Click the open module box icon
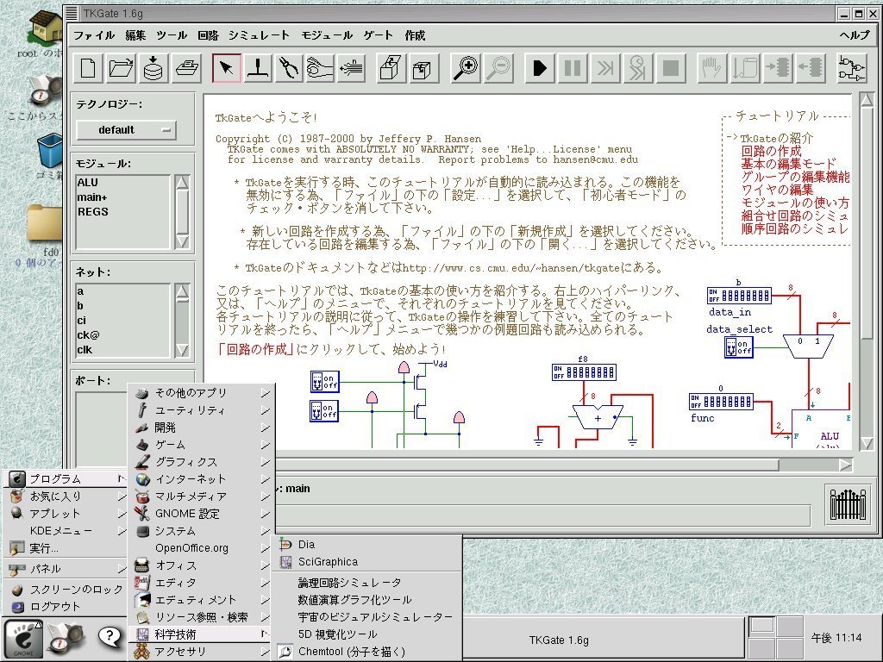 point(391,69)
